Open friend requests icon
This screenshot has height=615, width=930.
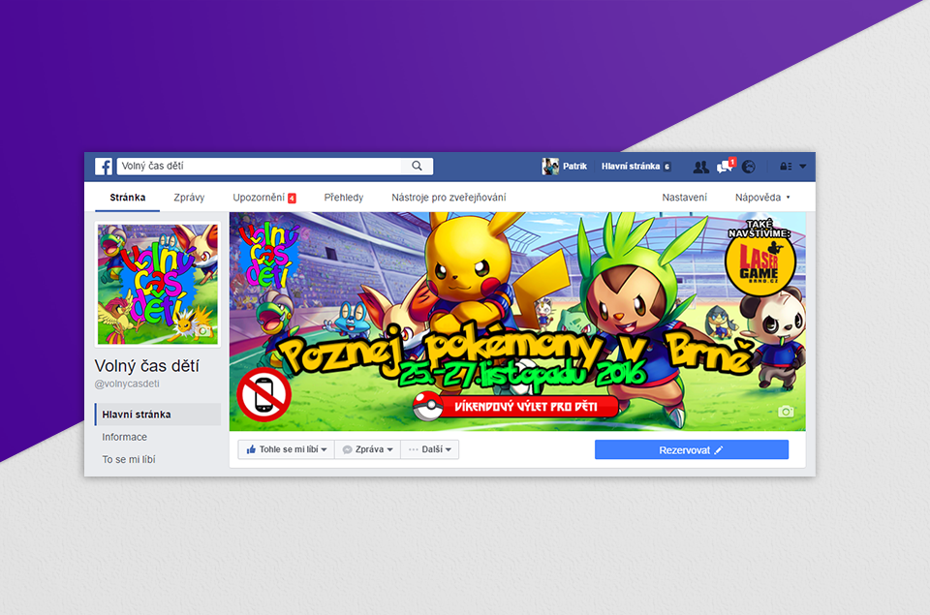[x=700, y=167]
